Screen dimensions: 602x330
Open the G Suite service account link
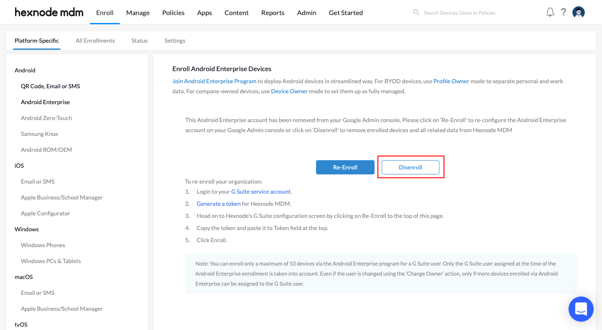tap(261, 192)
